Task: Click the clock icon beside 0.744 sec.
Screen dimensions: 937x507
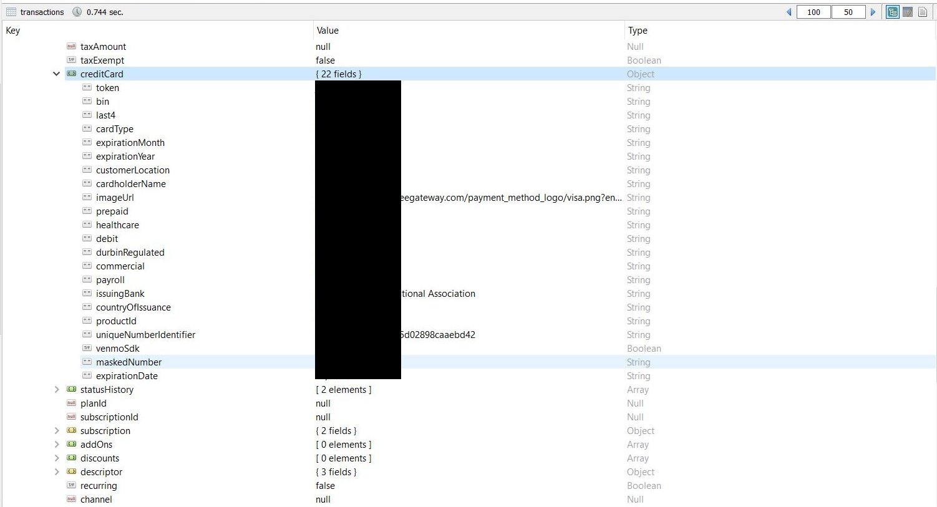Action: [77, 12]
